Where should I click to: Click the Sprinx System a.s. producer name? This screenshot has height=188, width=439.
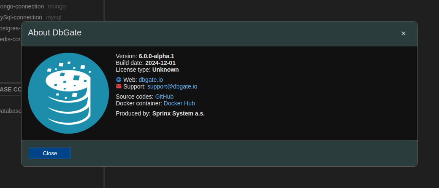pos(179,113)
